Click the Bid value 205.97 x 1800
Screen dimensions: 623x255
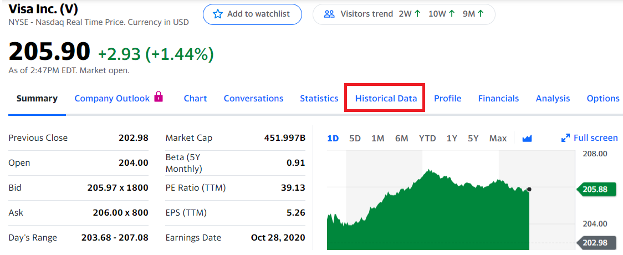pos(118,188)
